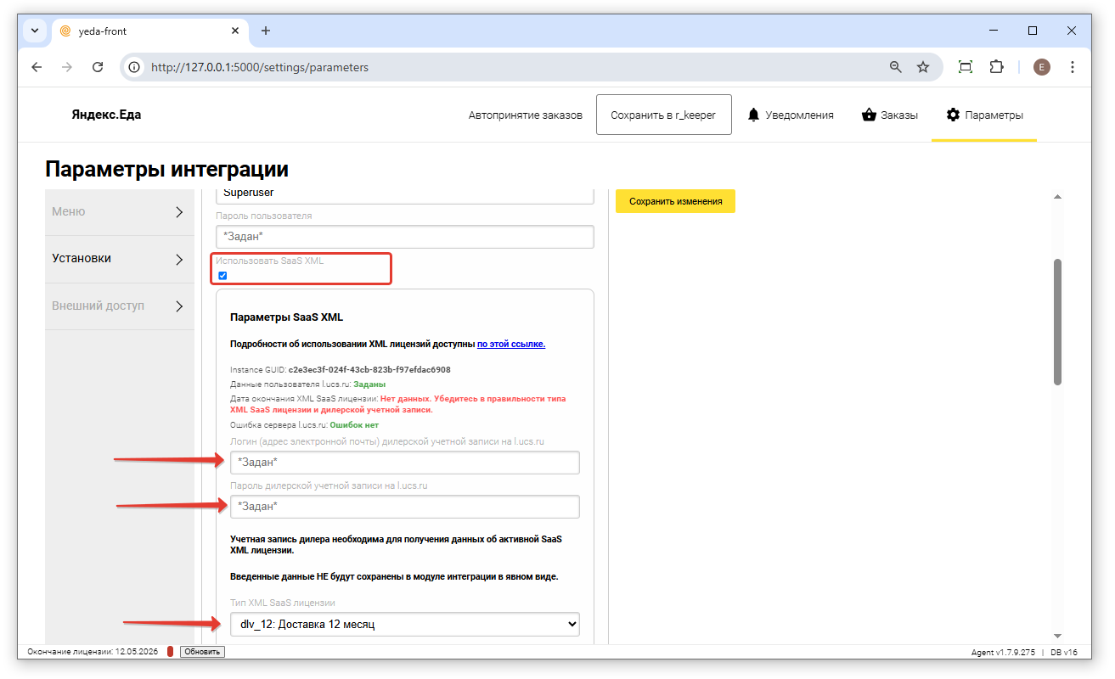Click the Пароль пользователя input field

click(x=404, y=236)
